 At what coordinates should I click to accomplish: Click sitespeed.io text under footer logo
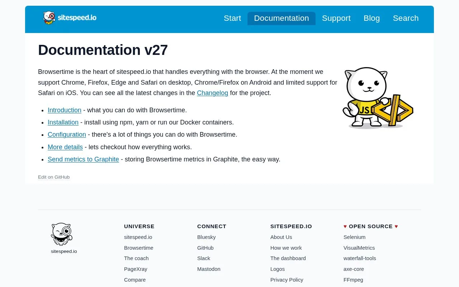[x=64, y=251]
